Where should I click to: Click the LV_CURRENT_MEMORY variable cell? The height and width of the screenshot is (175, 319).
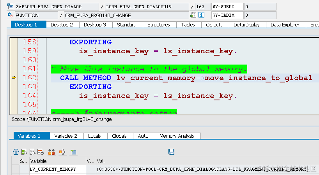58,169
